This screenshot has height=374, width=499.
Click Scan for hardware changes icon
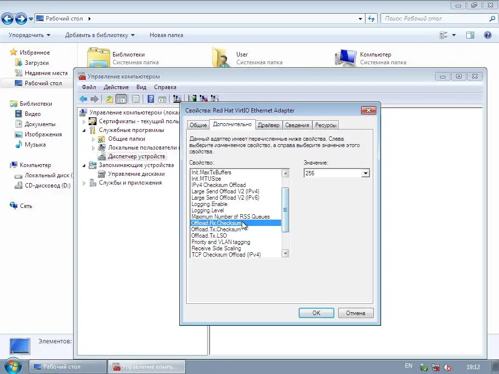pos(177,99)
